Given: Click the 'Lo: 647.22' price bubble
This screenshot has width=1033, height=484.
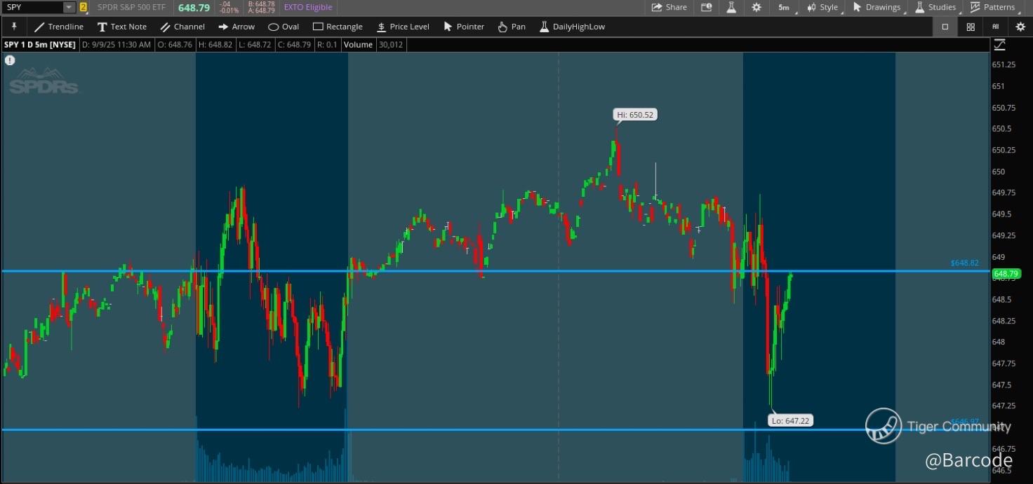Looking at the screenshot, I should pos(790,420).
